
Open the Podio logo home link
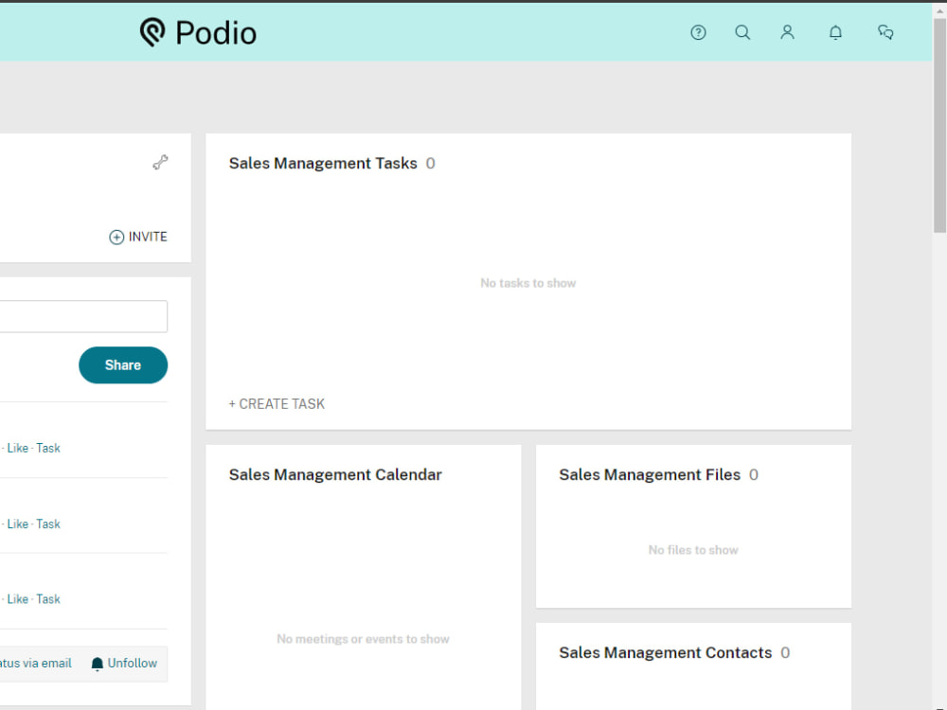[198, 32]
